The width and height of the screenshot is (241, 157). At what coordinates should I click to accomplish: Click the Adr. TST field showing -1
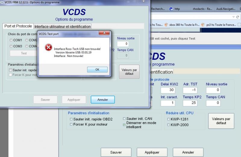tap(190, 90)
